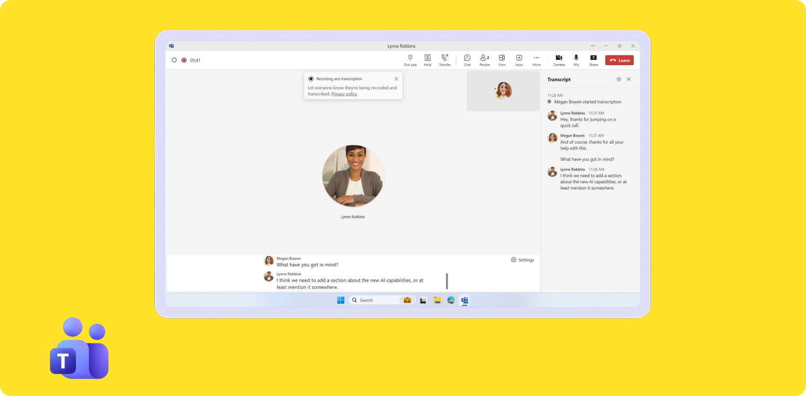Close the Transcript panel
Image resolution: width=806 pixels, height=396 pixels.
click(x=629, y=79)
